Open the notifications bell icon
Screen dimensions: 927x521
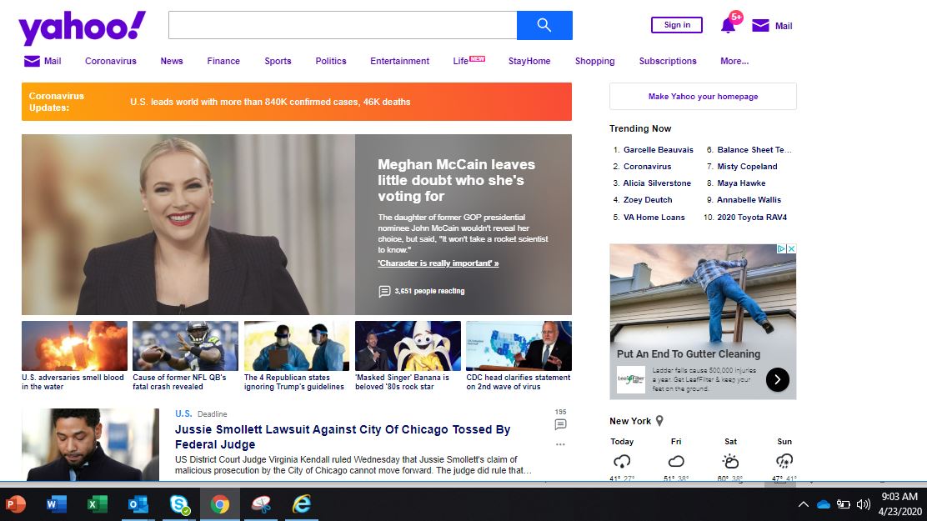pyautogui.click(x=728, y=26)
